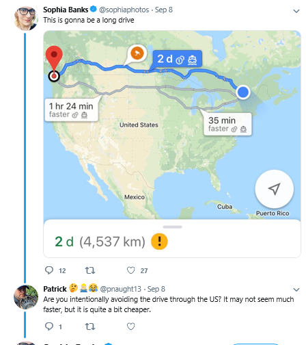Click the map sheet drag handle
The width and height of the screenshot is (306, 345).
(x=172, y=227)
